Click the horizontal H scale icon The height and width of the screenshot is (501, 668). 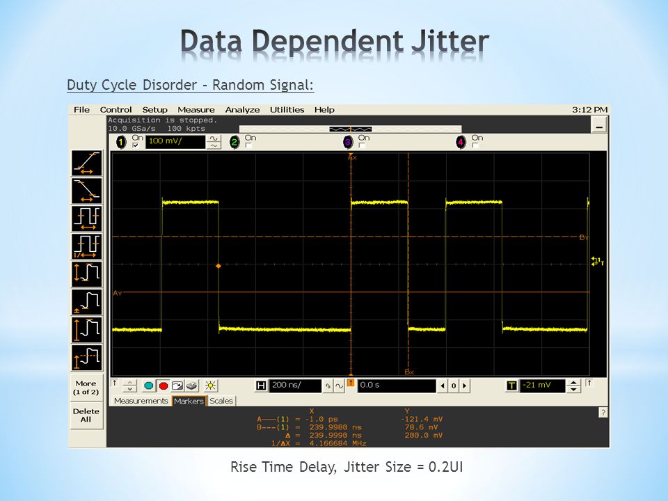(x=261, y=385)
